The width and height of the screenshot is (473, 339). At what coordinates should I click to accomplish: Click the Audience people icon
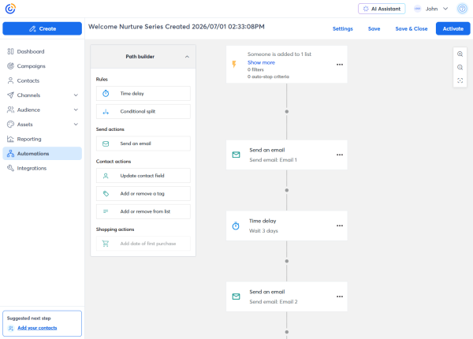tap(10, 110)
